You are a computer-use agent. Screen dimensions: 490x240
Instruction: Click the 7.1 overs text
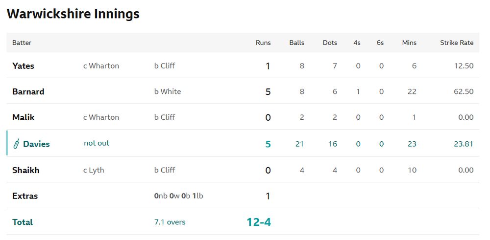tap(170, 222)
